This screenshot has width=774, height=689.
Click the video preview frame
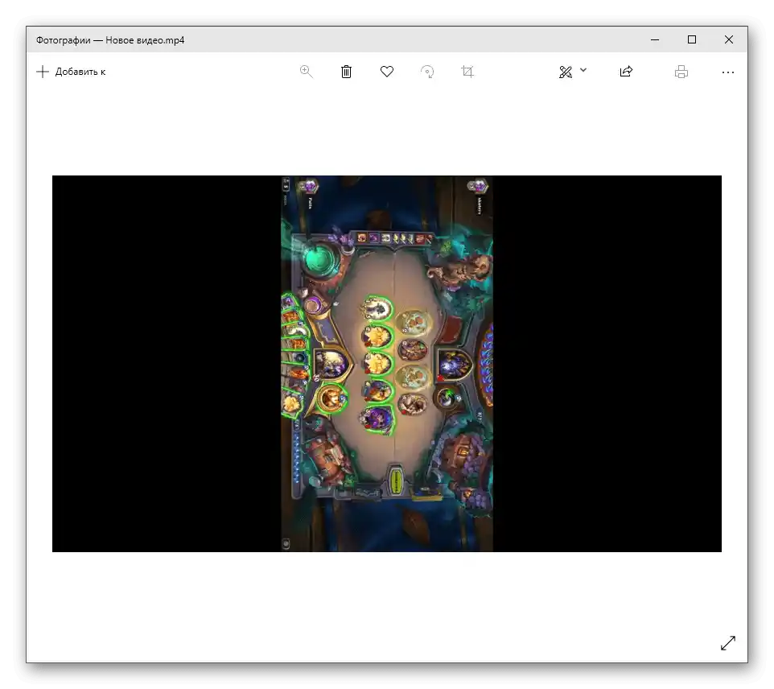coord(387,364)
